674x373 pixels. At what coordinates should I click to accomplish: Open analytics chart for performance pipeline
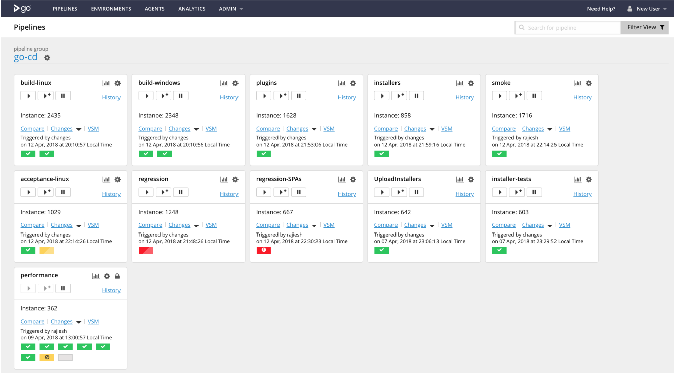pos(95,276)
